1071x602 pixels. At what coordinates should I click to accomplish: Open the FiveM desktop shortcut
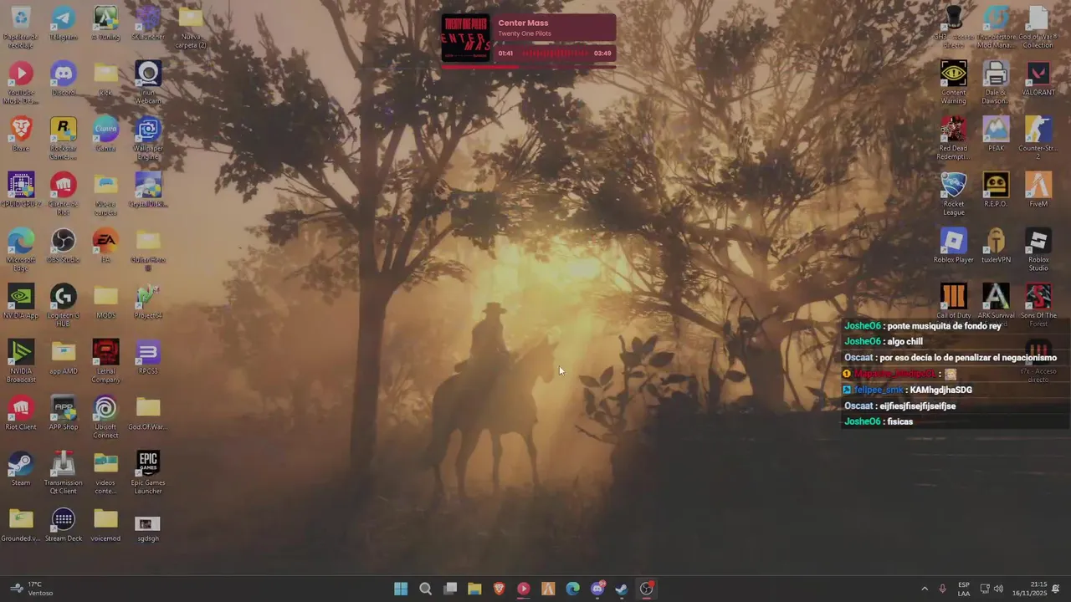(1038, 191)
